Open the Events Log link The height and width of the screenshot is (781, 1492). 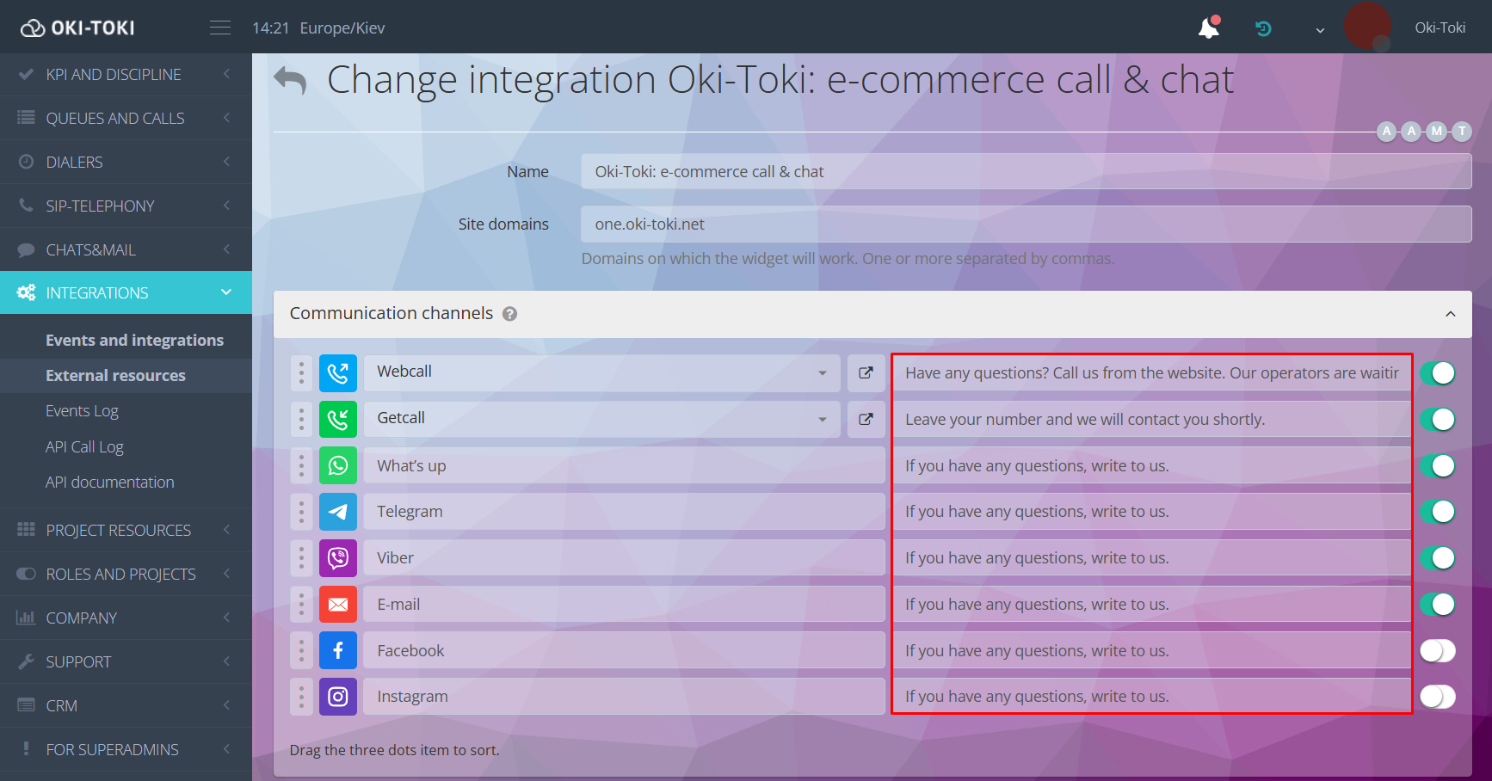pyautogui.click(x=82, y=411)
